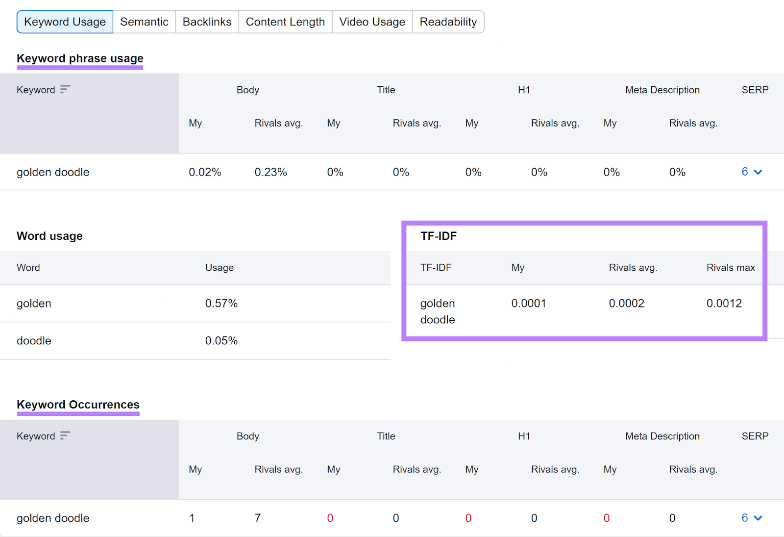784x537 pixels.
Task: Click the golden word in Word usage table
Action: 34,304
